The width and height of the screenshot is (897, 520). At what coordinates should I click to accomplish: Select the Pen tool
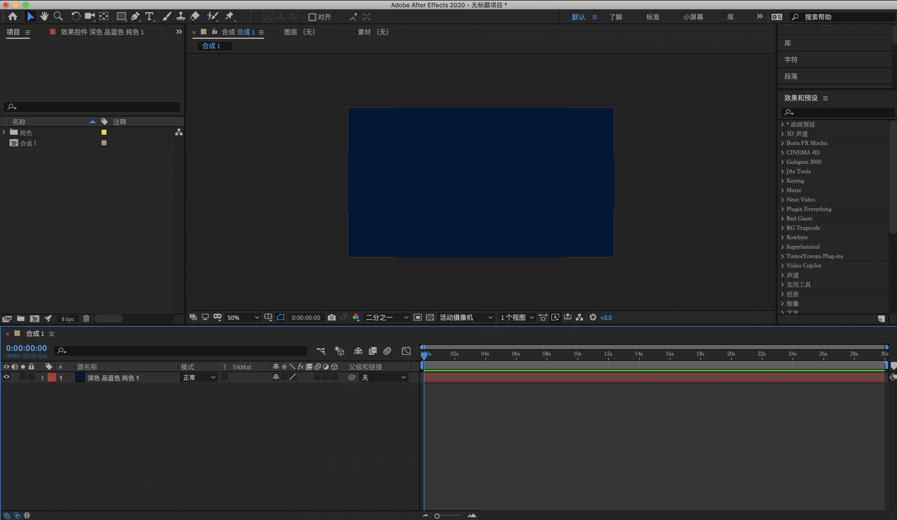(x=135, y=16)
